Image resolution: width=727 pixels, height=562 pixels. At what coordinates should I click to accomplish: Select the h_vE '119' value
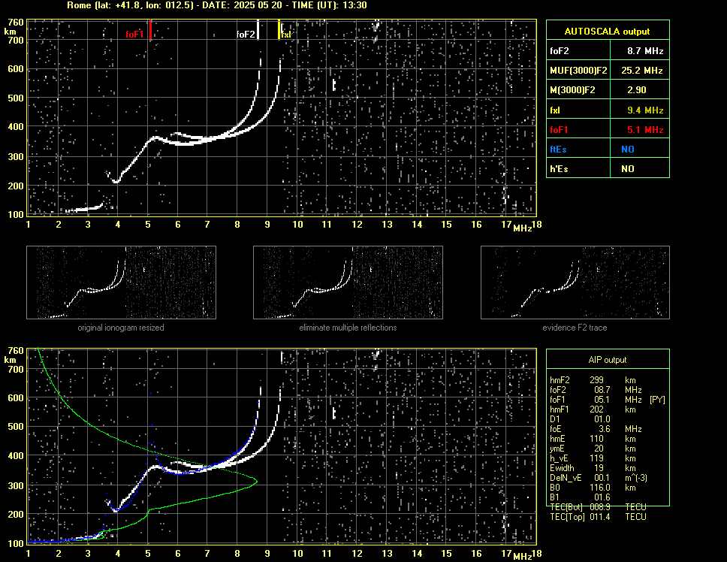click(x=597, y=458)
